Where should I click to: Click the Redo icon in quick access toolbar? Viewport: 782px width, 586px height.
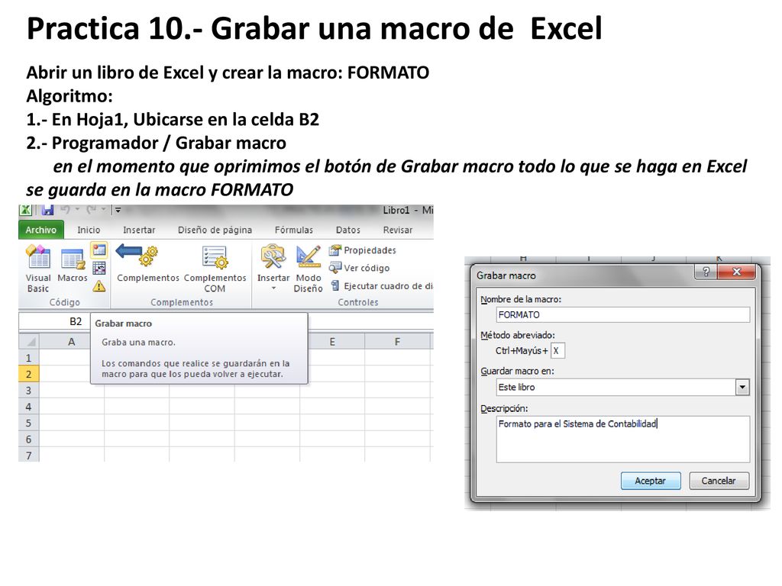point(92,209)
